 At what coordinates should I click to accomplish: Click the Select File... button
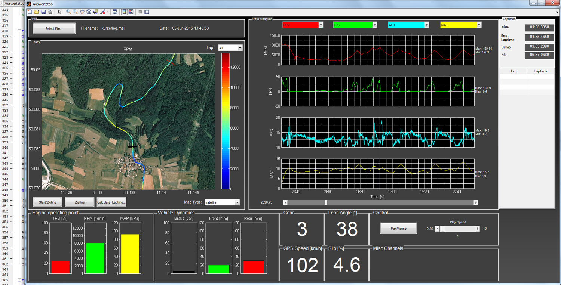(x=54, y=28)
